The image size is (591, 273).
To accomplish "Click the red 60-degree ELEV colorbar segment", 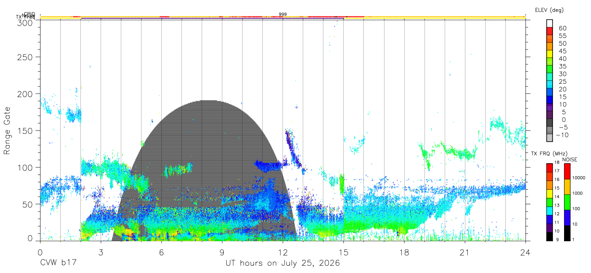I will pyautogui.click(x=550, y=30).
